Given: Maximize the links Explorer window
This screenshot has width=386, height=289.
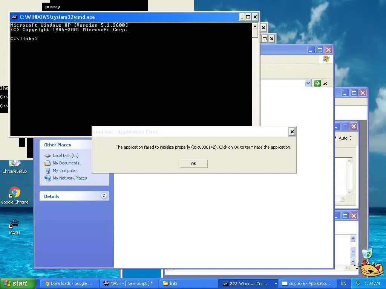Looking at the screenshot, I should [320, 50].
